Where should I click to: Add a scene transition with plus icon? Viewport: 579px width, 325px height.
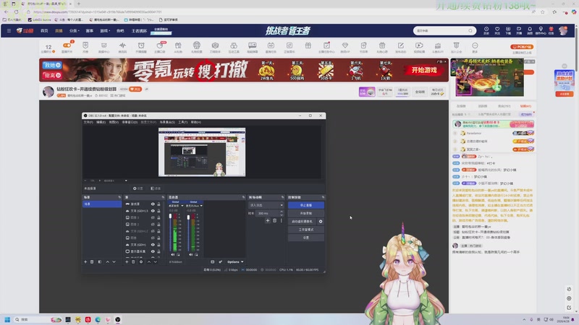click(x=268, y=220)
